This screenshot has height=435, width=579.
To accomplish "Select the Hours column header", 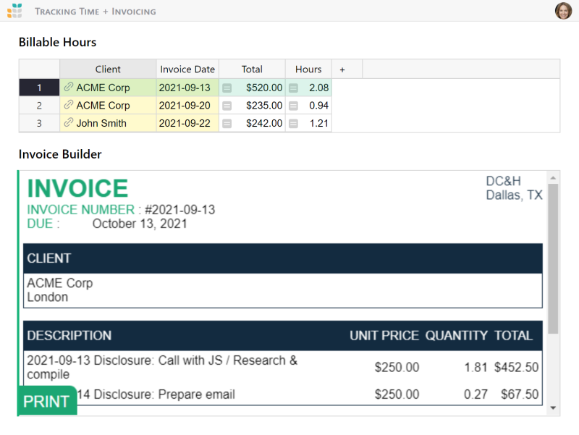I will tap(308, 69).
